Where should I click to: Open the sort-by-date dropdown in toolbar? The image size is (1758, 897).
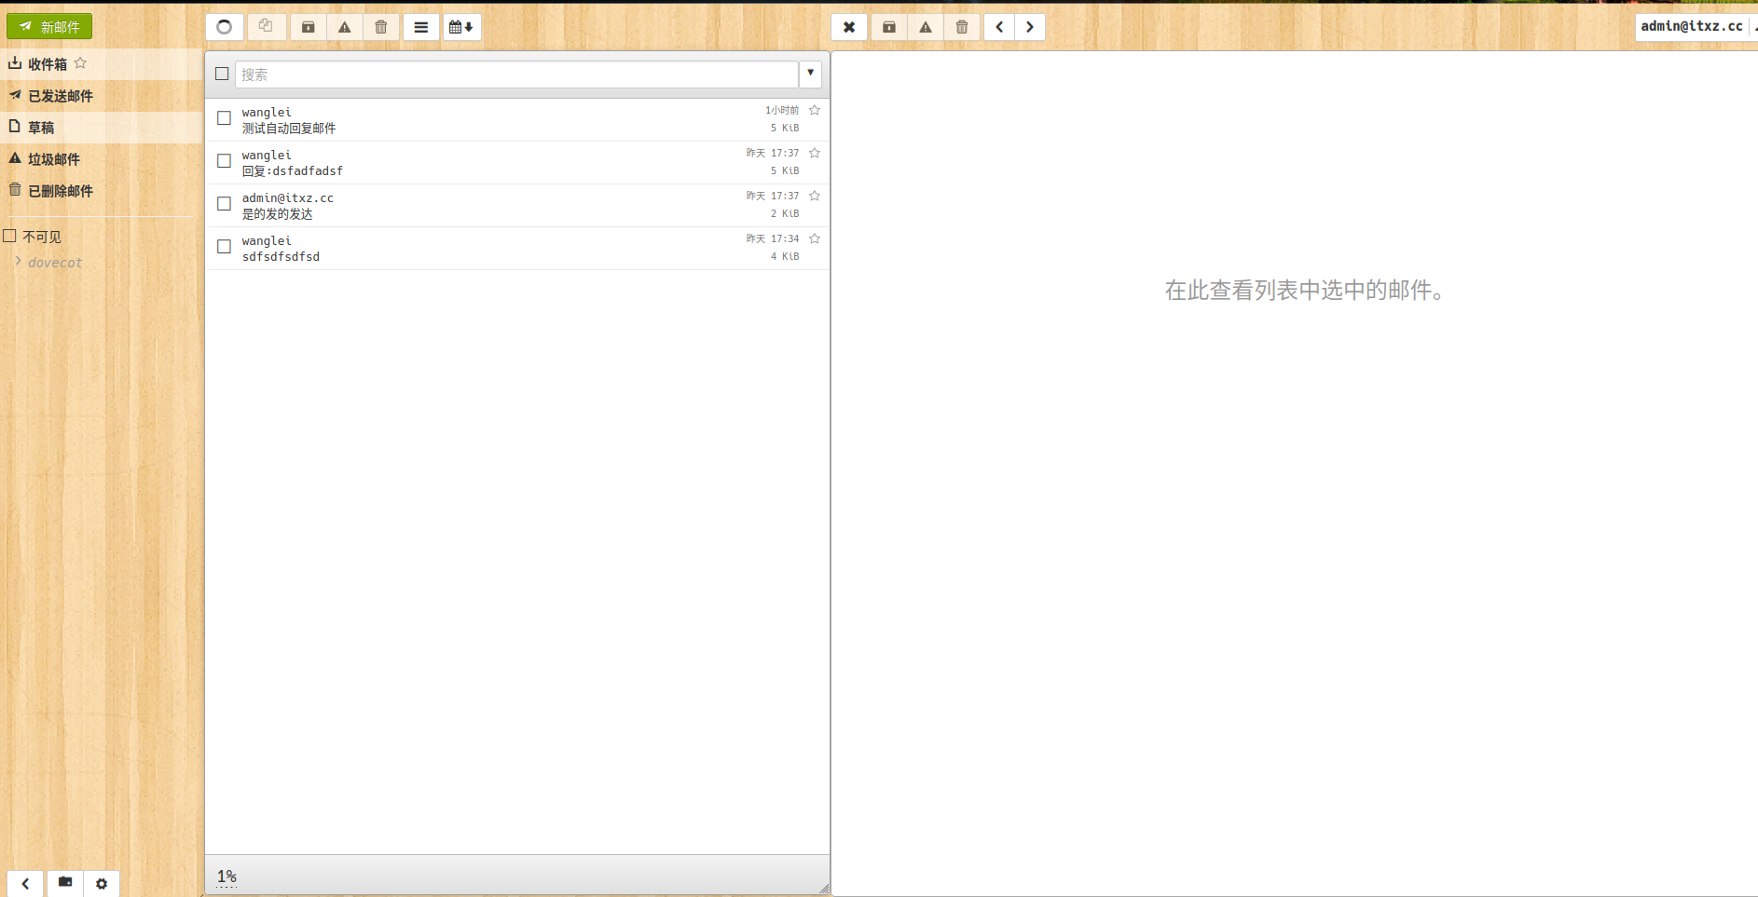[x=461, y=27]
